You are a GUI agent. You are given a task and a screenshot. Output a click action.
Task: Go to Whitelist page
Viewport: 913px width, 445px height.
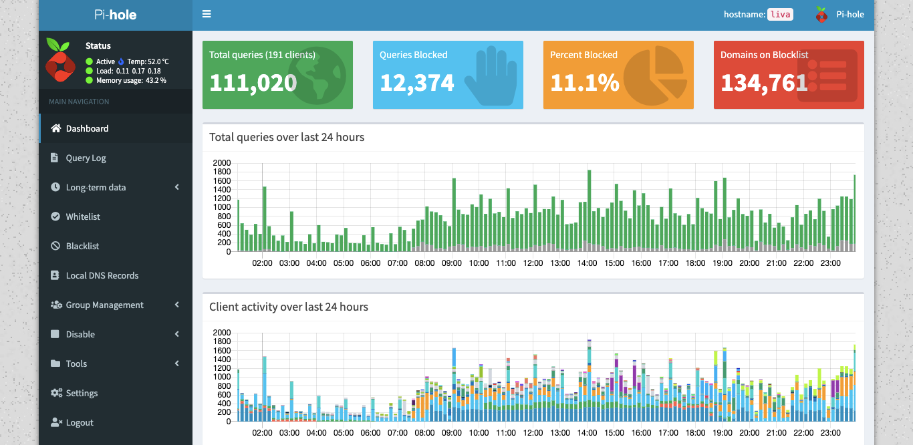(116, 216)
